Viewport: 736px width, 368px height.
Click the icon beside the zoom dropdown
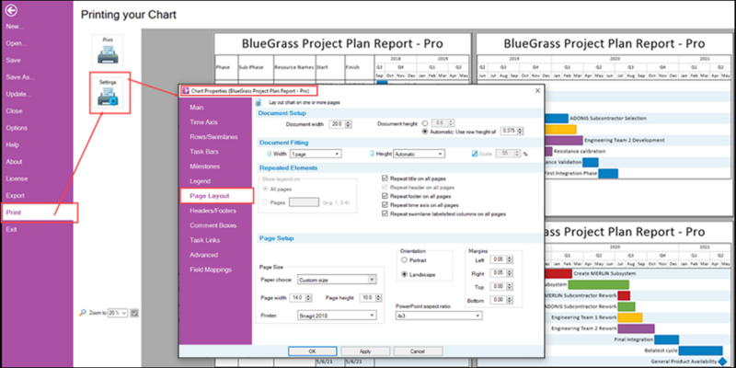134,313
